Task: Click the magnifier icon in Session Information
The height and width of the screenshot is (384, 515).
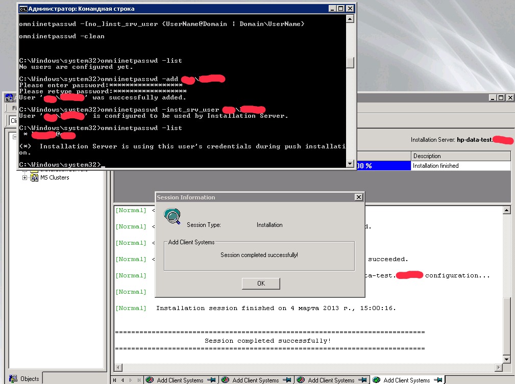Action: click(172, 216)
